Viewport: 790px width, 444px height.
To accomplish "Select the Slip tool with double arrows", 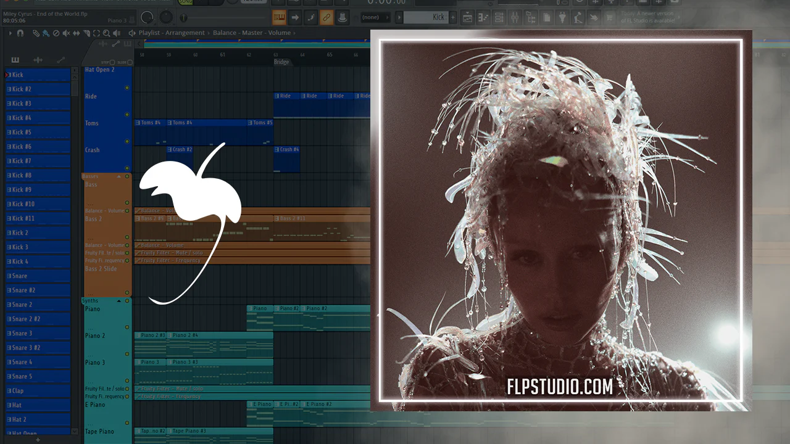I will 77,33.
